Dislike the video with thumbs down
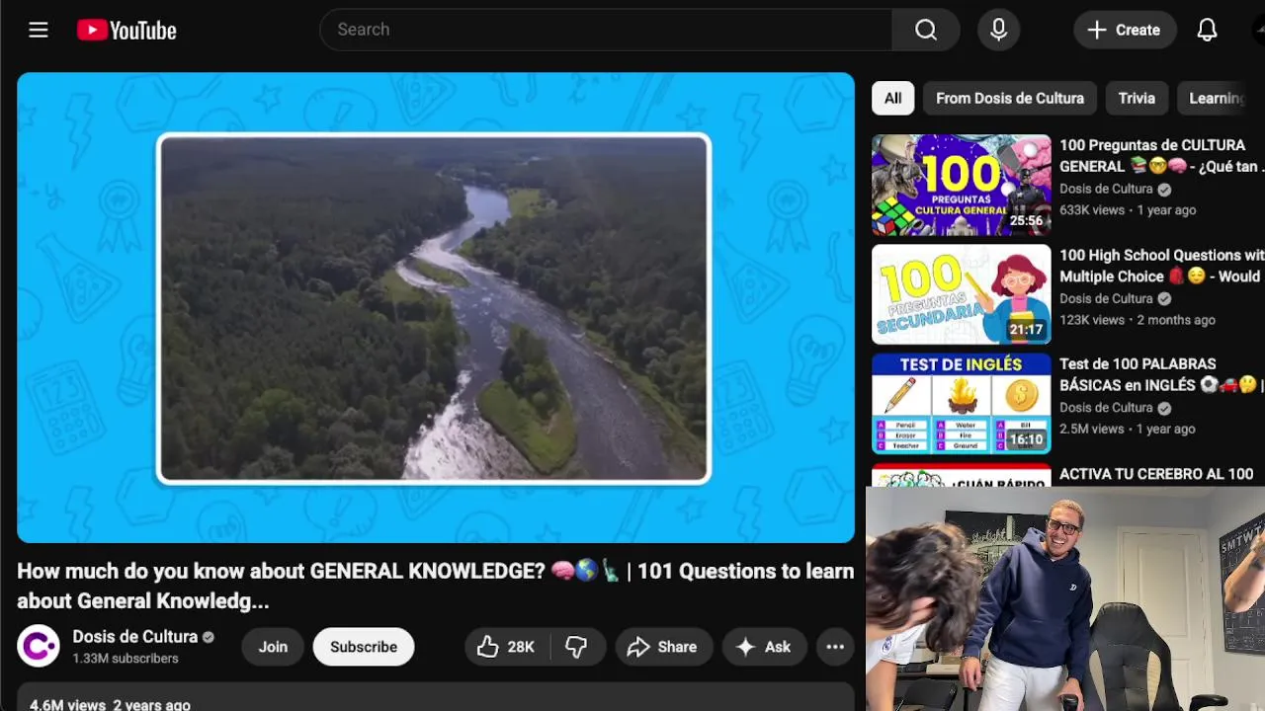 point(576,647)
